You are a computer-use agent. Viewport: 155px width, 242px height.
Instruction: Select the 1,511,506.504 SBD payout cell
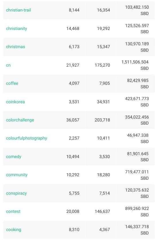click(135, 65)
